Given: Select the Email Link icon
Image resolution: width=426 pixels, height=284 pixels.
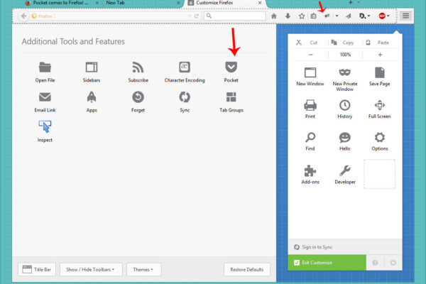Looking at the screenshot, I should pyautogui.click(x=45, y=97).
